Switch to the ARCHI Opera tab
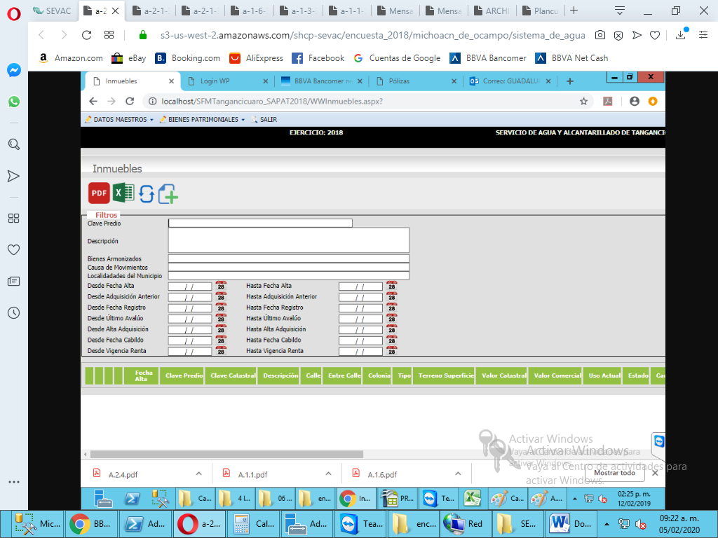Screen dimensions: 718x538 (492, 11)
